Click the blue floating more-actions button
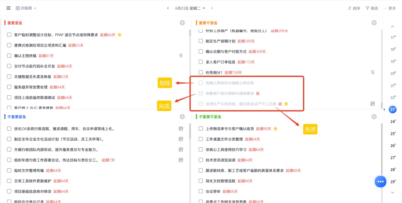Viewport: 402px width, 203px height. click(x=380, y=181)
